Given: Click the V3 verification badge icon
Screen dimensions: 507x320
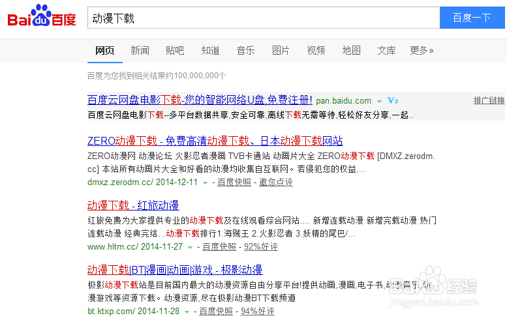Looking at the screenshot, I should coord(393,101).
